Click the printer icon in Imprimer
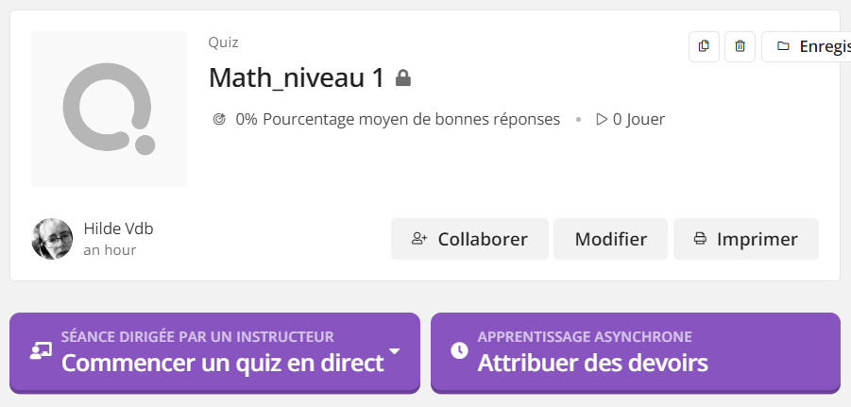This screenshot has width=851, height=407. click(x=700, y=239)
